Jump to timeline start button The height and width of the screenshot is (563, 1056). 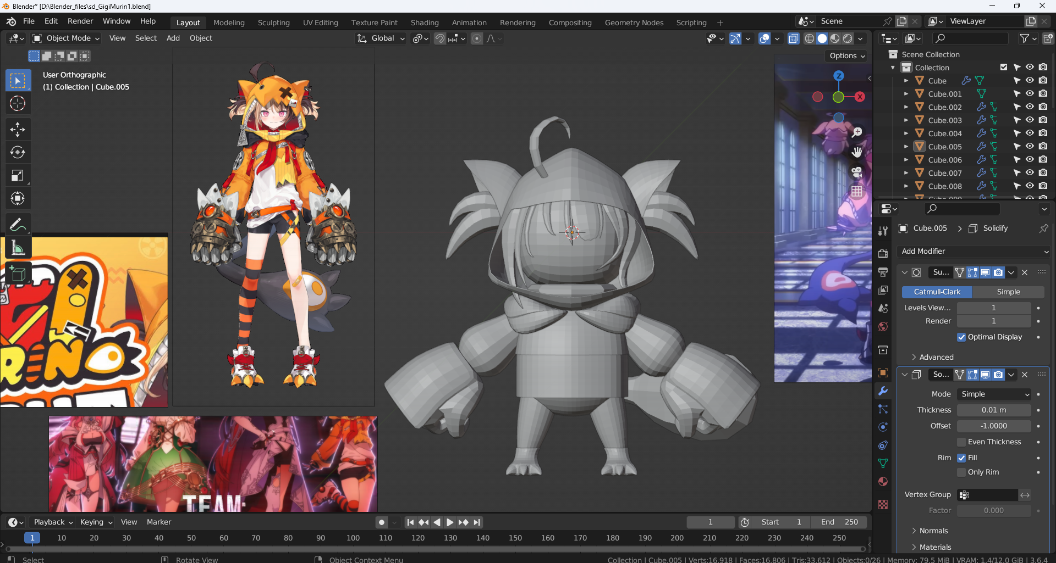[x=410, y=522]
